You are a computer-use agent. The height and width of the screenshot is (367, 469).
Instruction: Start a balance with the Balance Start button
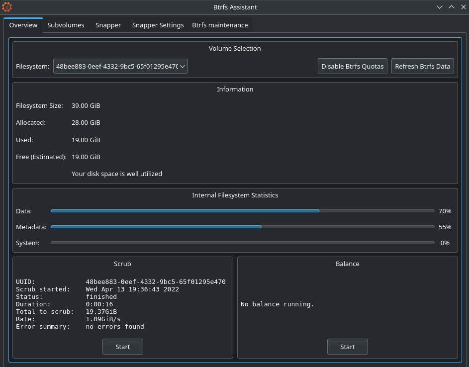click(x=347, y=347)
